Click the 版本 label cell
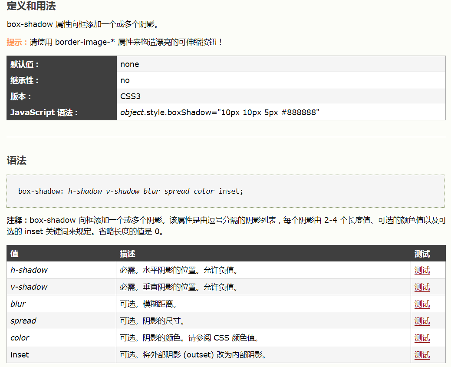Screen dimensions: 451x367 pos(62,96)
